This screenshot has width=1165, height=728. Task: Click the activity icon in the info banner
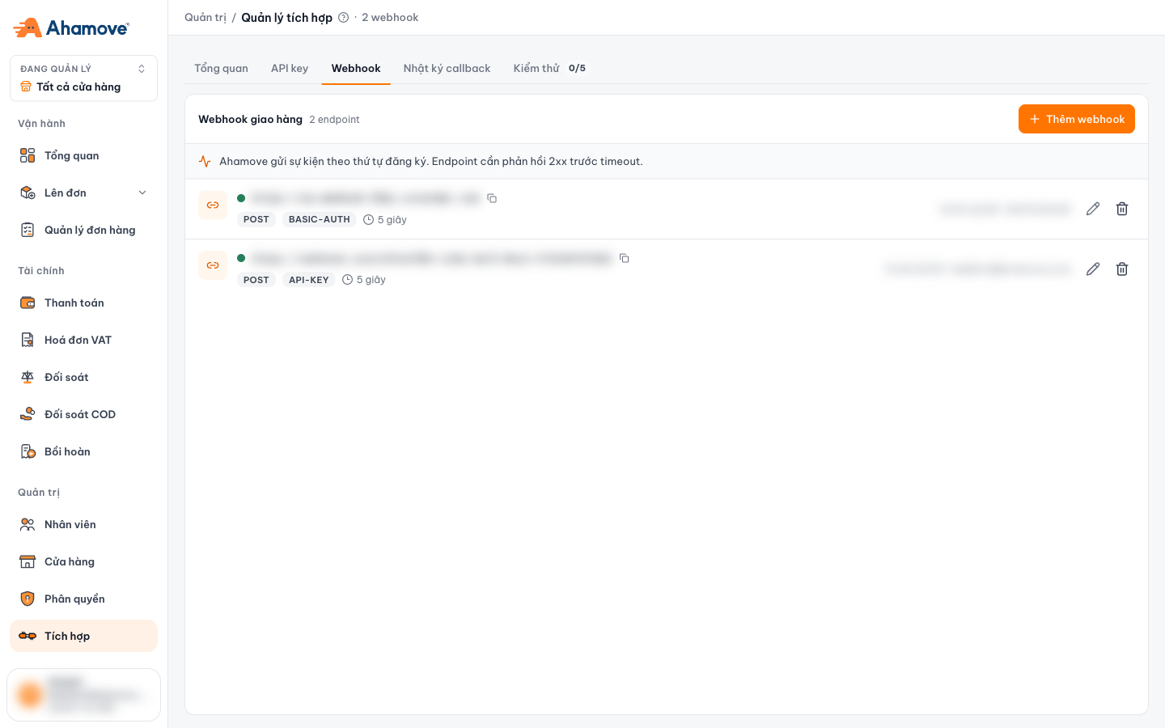pos(205,162)
